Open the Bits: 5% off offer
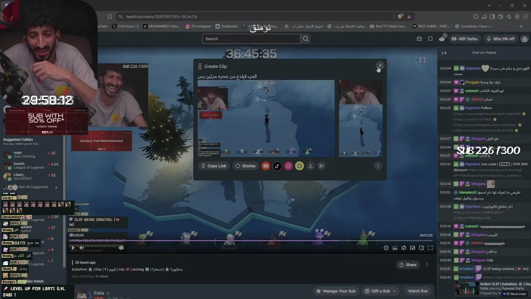 point(500,39)
